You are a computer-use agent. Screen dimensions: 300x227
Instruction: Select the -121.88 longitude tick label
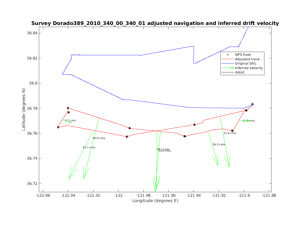[269, 195]
